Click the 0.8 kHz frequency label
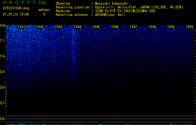 [2, 87]
